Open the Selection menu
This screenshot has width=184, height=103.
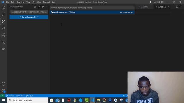(20, 2)
